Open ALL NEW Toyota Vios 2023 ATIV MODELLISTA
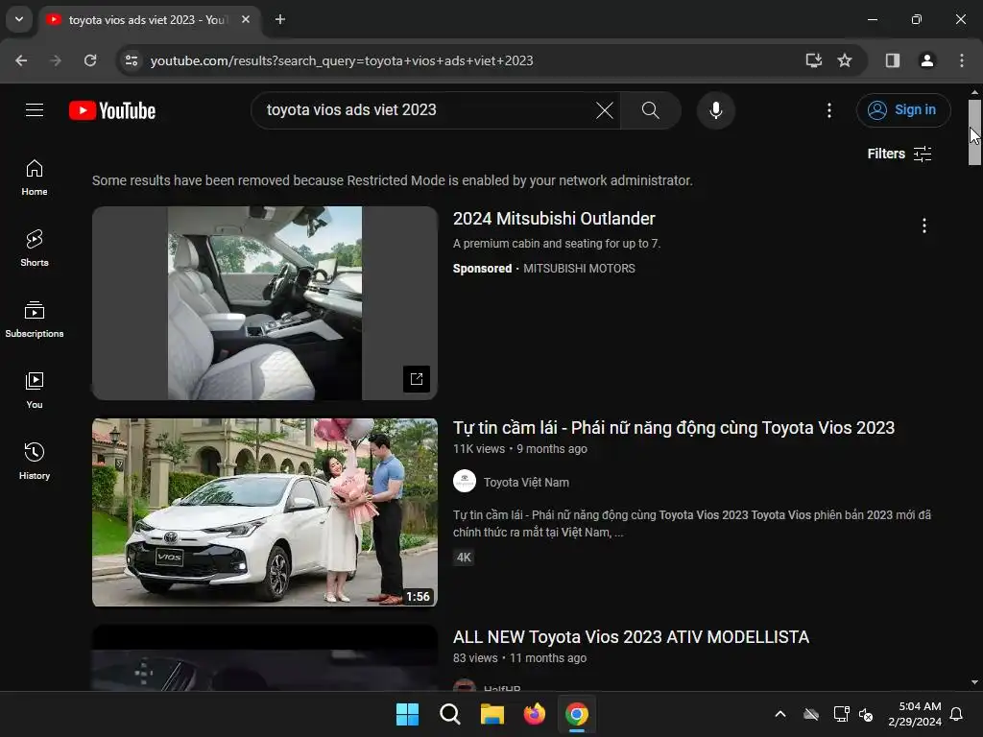The width and height of the screenshot is (983, 737). (x=631, y=637)
